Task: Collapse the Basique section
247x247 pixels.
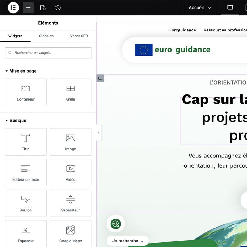Action: (x=16, y=120)
